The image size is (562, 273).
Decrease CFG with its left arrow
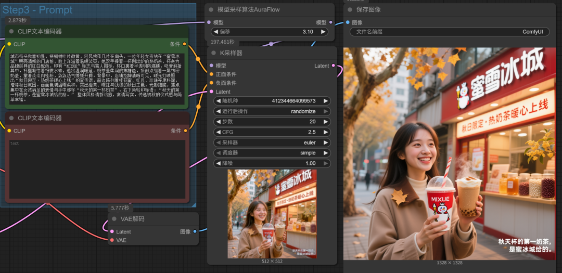pyautogui.click(x=218, y=132)
